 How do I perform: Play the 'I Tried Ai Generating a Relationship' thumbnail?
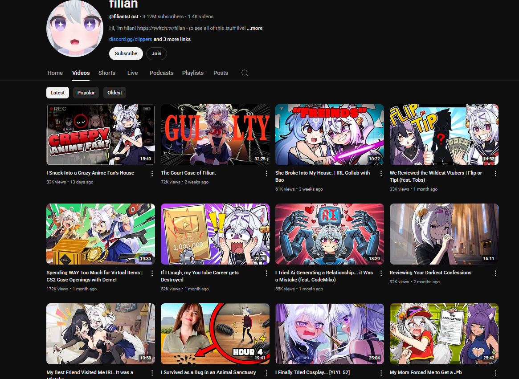point(329,234)
